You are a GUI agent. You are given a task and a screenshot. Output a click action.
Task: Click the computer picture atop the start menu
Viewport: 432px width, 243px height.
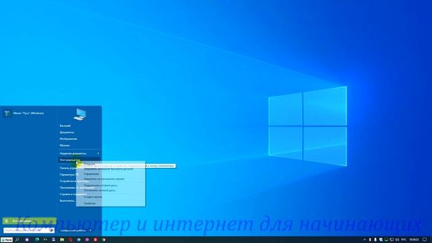(x=80, y=114)
